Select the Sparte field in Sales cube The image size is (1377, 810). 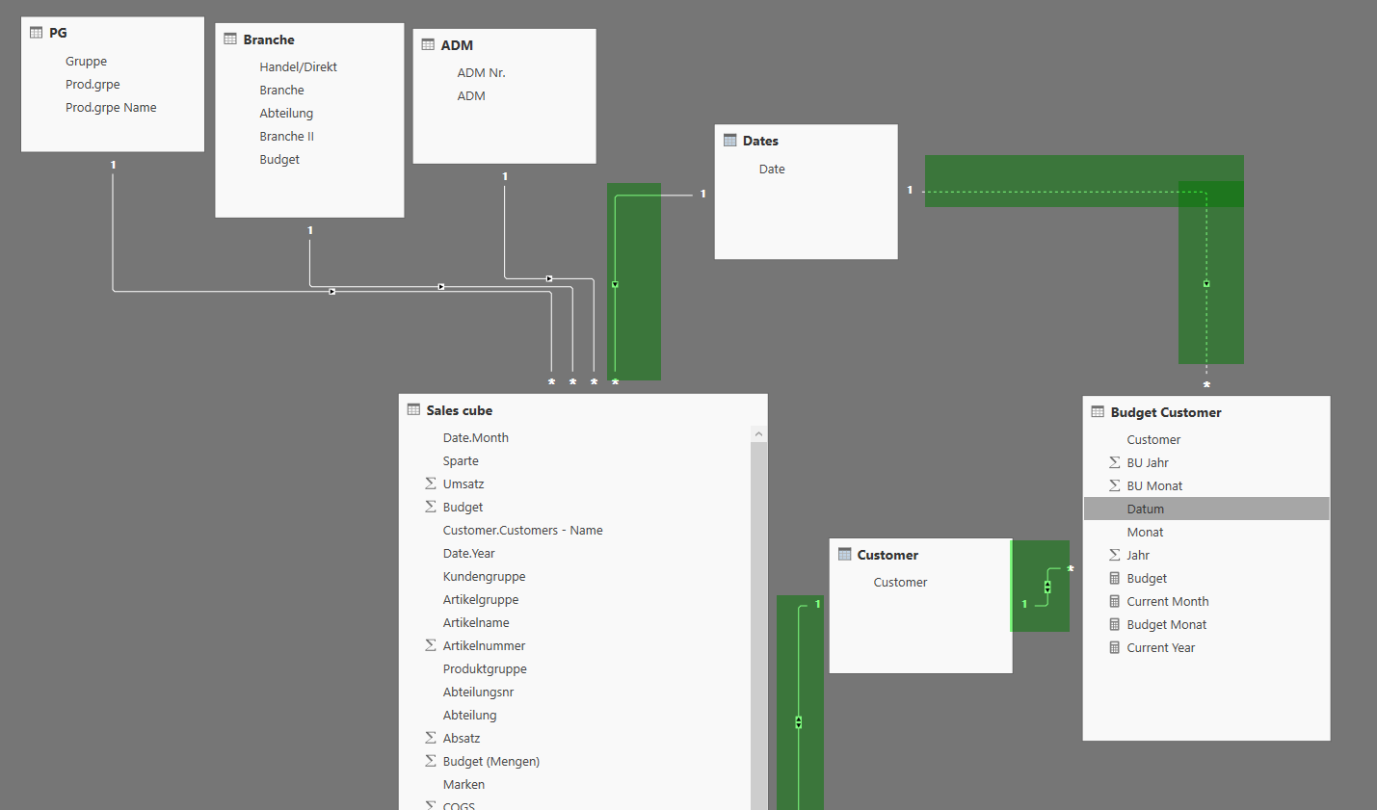461,460
